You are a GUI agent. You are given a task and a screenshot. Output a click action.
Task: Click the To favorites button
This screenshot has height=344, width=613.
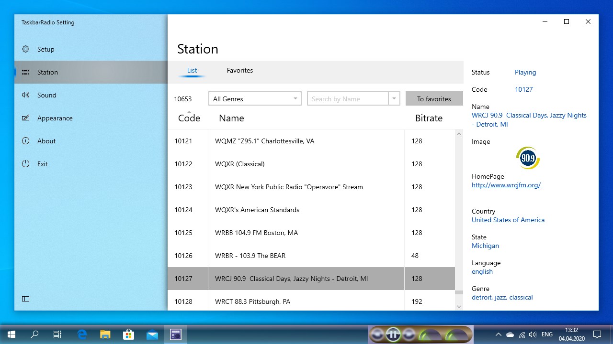click(x=434, y=99)
